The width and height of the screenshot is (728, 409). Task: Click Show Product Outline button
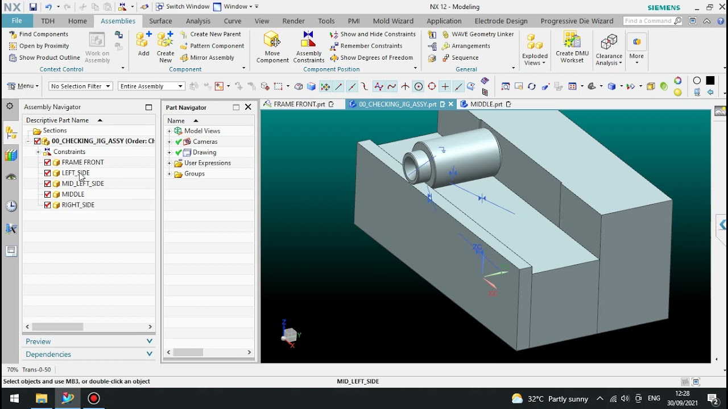(44, 57)
